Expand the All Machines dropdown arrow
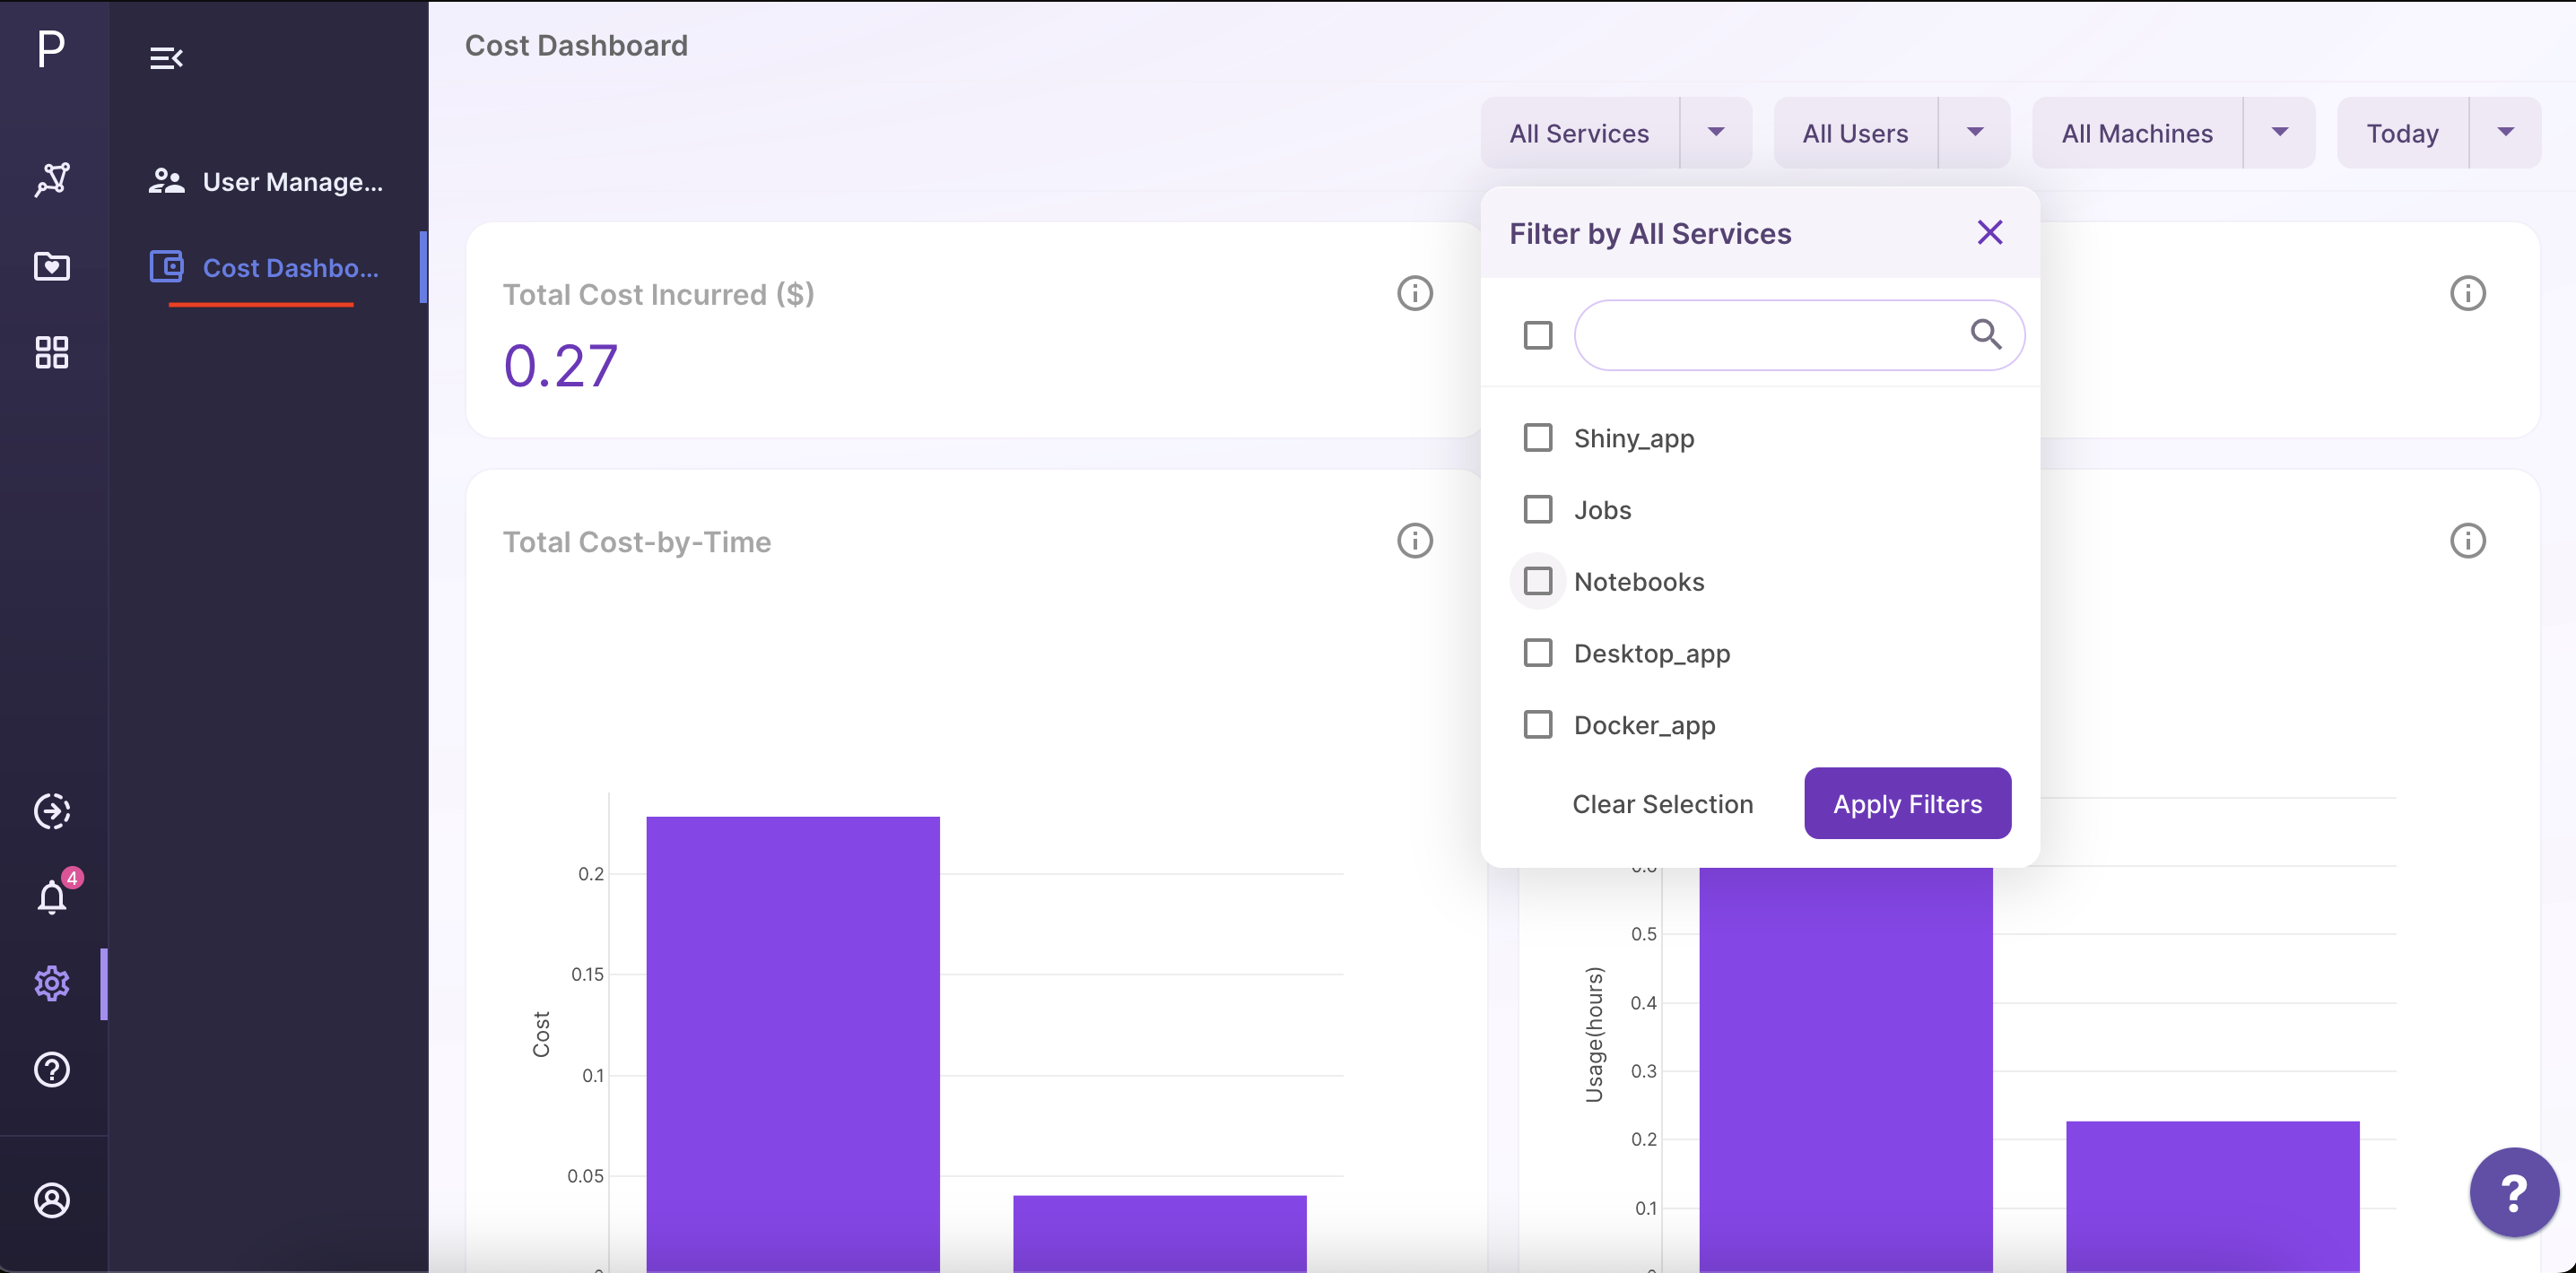This screenshot has width=2576, height=1273. click(x=2280, y=132)
